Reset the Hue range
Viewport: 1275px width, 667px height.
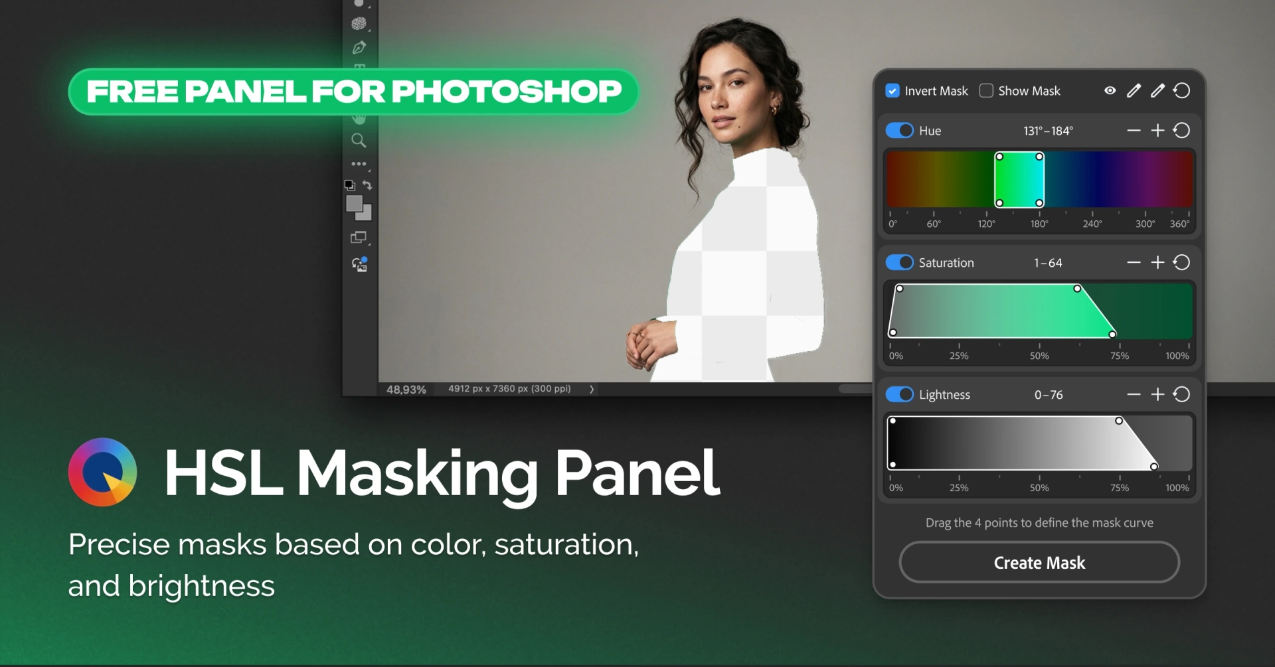pos(1181,131)
